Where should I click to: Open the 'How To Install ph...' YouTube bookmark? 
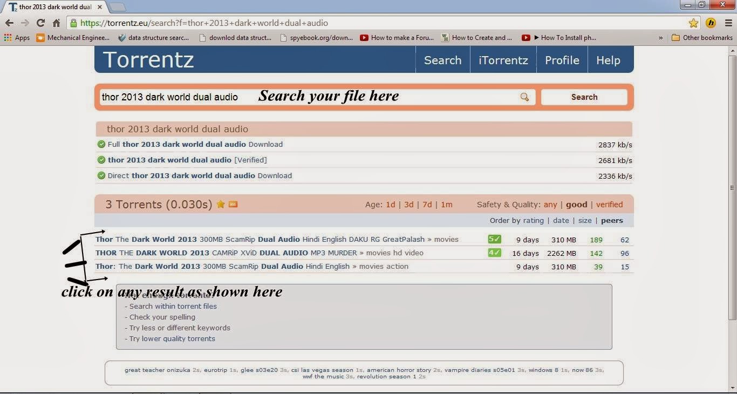coord(558,38)
